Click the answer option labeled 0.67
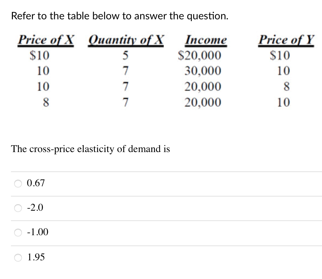 tap(35, 183)
